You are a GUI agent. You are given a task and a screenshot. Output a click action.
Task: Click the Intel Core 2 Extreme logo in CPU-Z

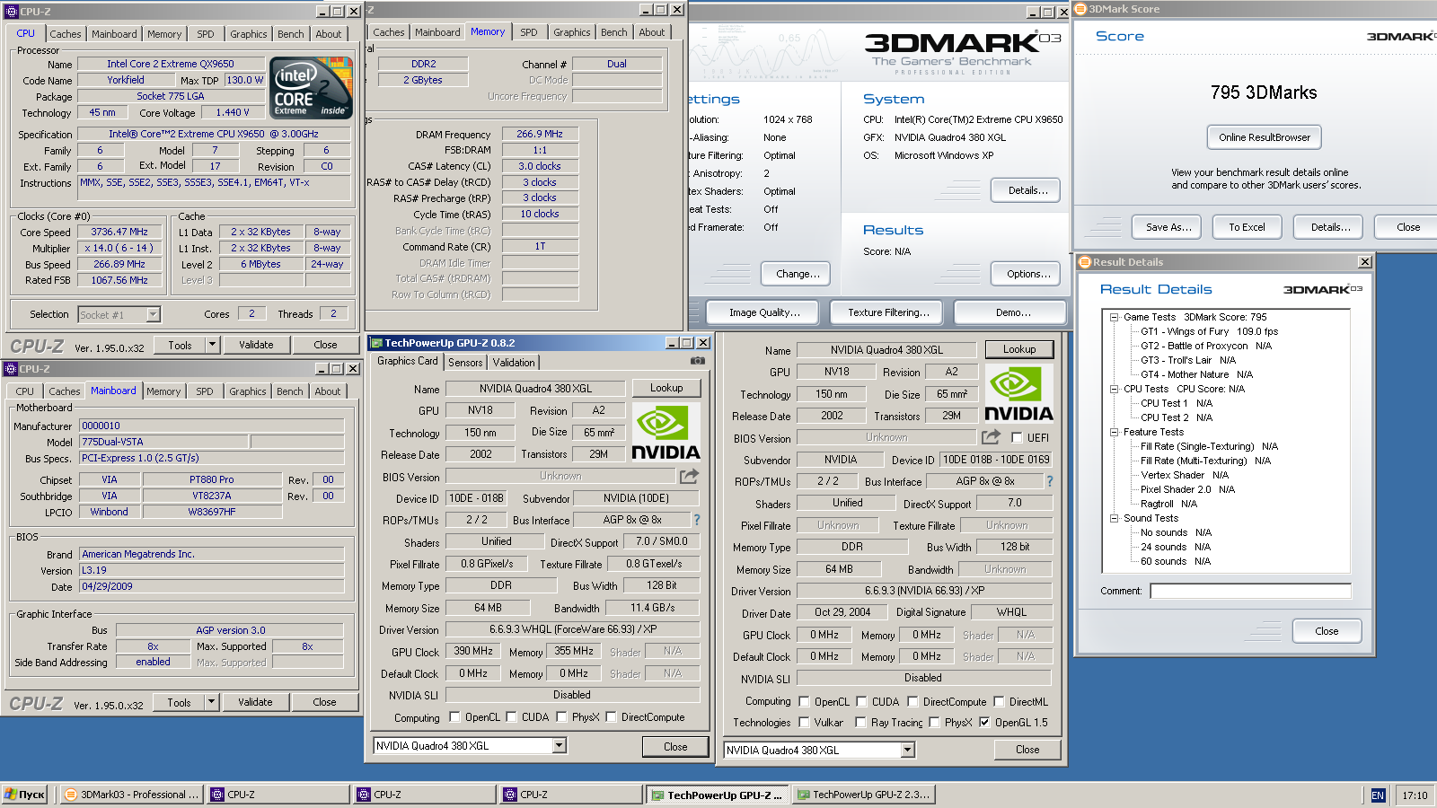point(312,88)
